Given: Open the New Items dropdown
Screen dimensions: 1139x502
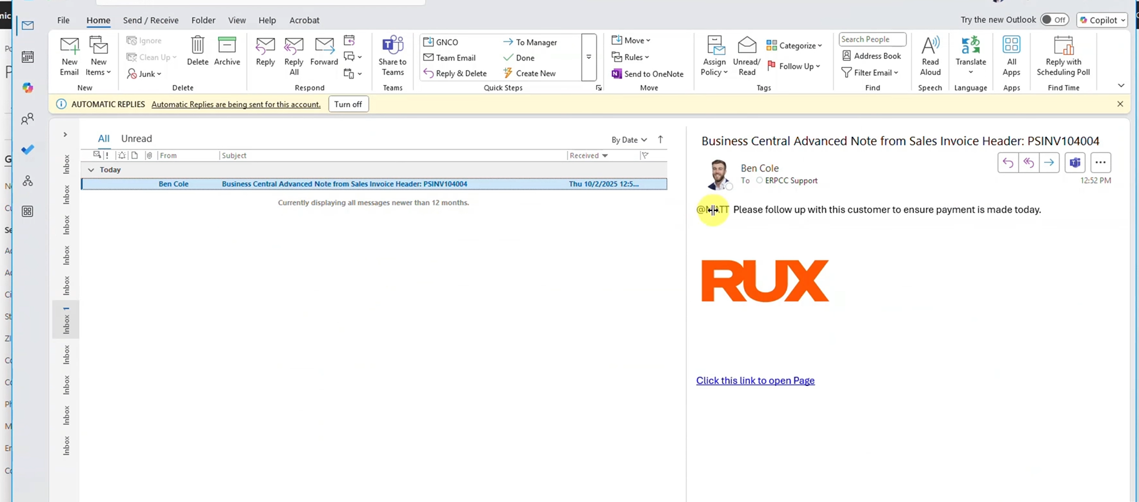Looking at the screenshot, I should point(99,56).
